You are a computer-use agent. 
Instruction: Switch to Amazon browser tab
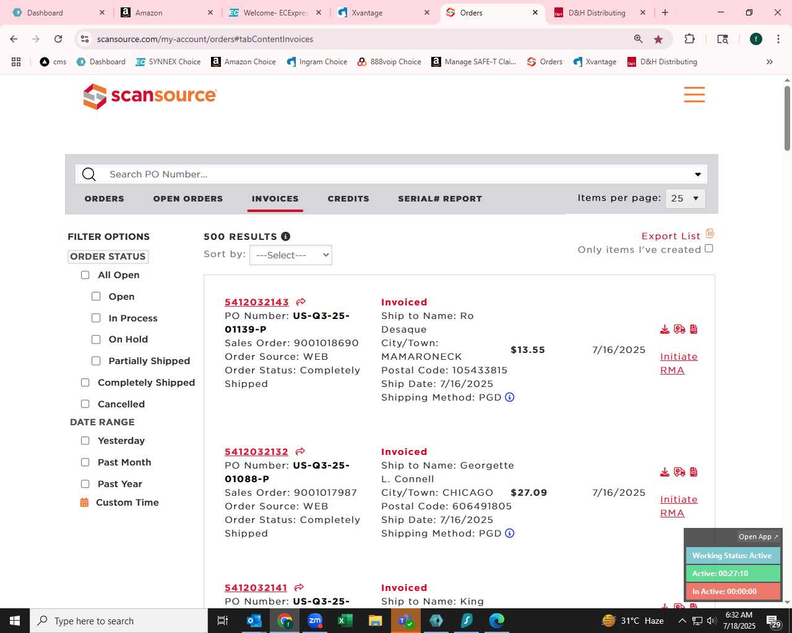pos(167,12)
